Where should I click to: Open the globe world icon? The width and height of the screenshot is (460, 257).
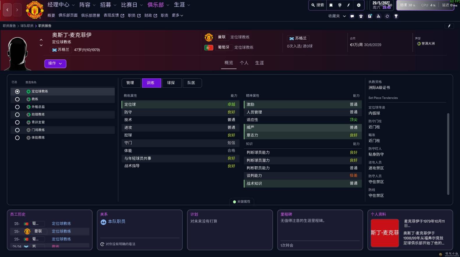(x=340, y=5)
